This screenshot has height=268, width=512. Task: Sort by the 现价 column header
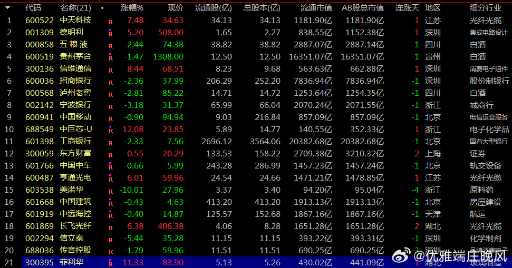pos(176,8)
